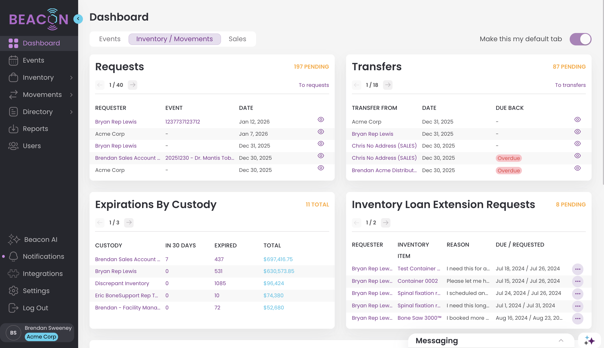
Task: View the first Acme Corp transfer eye icon
Action: click(x=577, y=120)
